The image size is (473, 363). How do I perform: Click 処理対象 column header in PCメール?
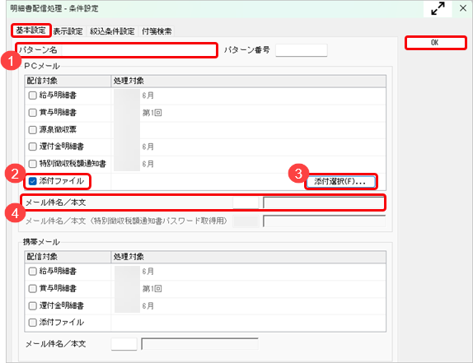248,81
